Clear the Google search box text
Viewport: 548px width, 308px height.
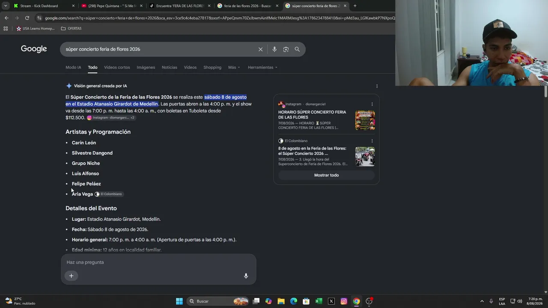click(x=260, y=49)
